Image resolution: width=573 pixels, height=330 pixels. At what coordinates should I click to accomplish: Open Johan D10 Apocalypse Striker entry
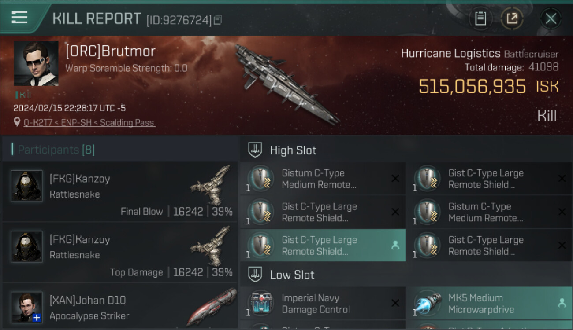tap(119, 307)
